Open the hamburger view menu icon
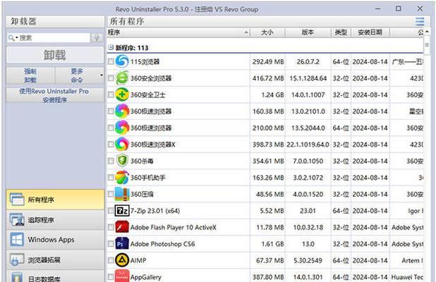The image size is (436, 282). pyautogui.click(x=420, y=21)
